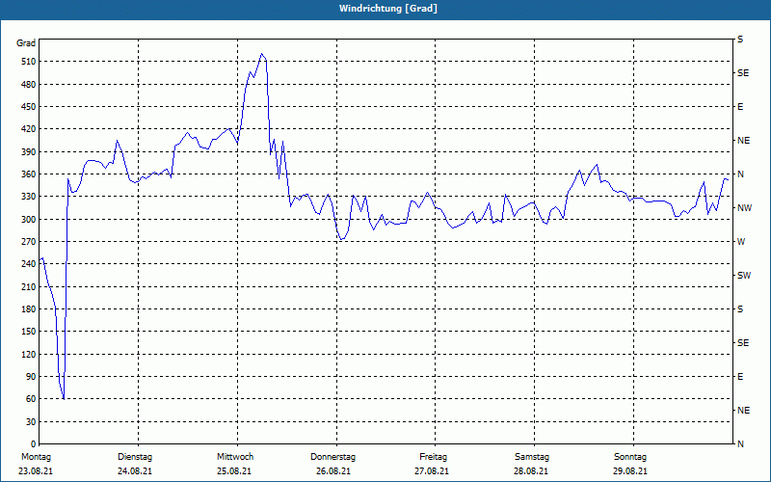Select the 180 y-axis tick label

point(29,309)
